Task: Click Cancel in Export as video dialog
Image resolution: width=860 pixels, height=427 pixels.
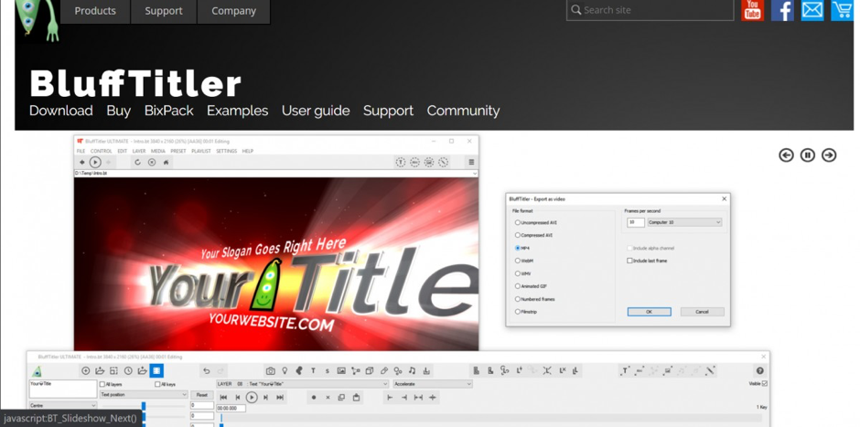Action: pyautogui.click(x=702, y=312)
